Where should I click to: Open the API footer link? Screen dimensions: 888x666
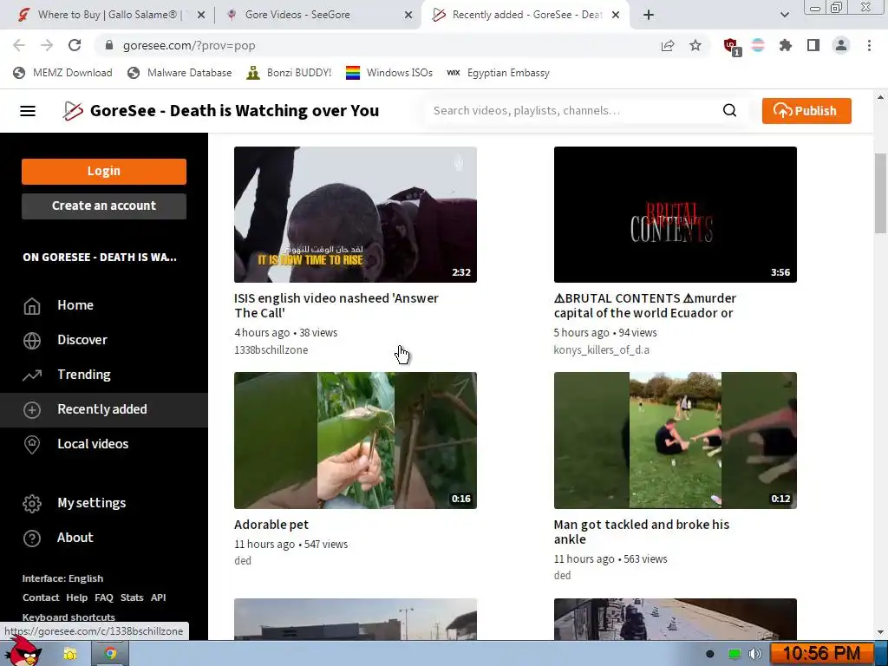click(159, 598)
